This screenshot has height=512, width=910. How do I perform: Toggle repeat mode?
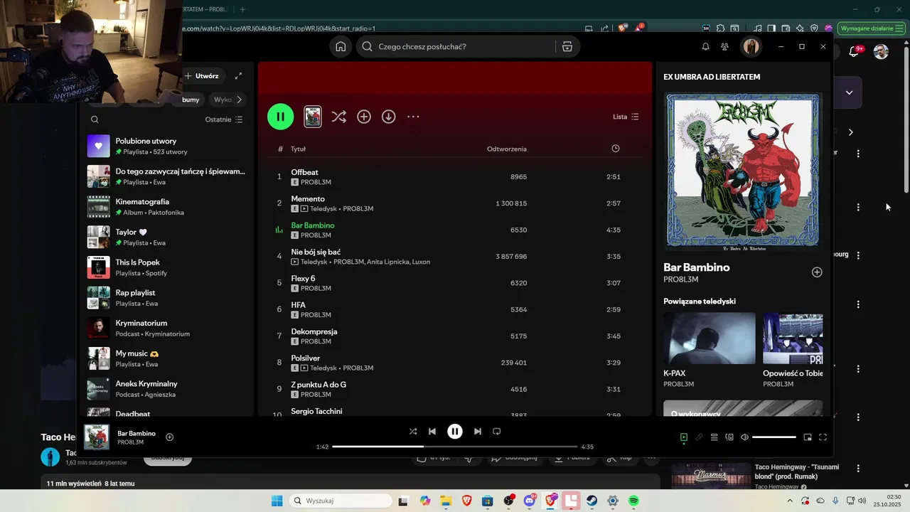[497, 431]
